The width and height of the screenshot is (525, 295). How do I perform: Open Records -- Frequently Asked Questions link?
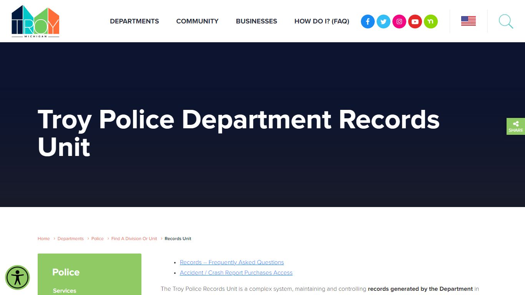pos(232,262)
